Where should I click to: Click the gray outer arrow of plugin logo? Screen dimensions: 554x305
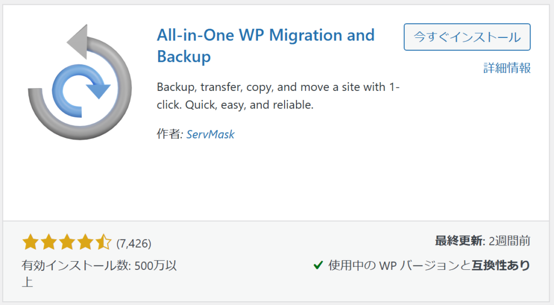point(80,82)
